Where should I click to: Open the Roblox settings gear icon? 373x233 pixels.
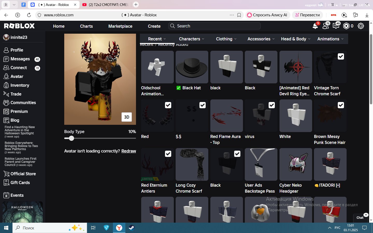pyautogui.click(x=361, y=26)
